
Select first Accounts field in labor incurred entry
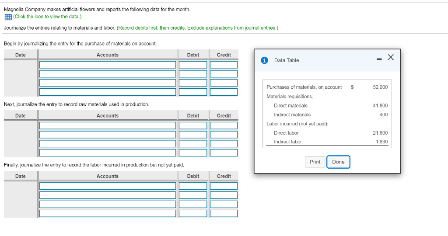coord(108,186)
